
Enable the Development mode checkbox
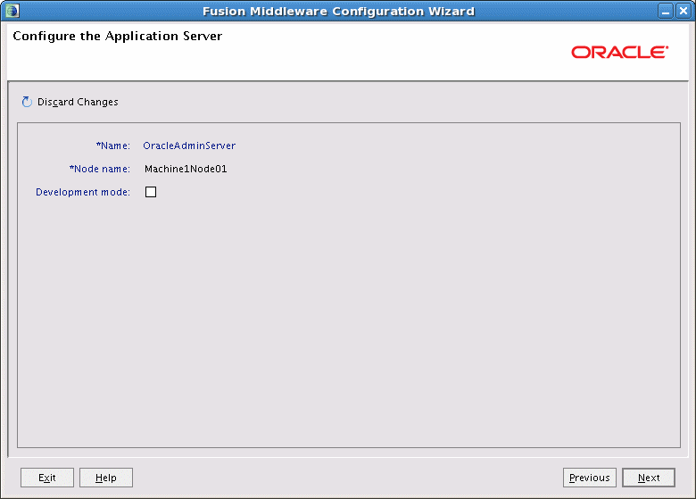pyautogui.click(x=151, y=192)
